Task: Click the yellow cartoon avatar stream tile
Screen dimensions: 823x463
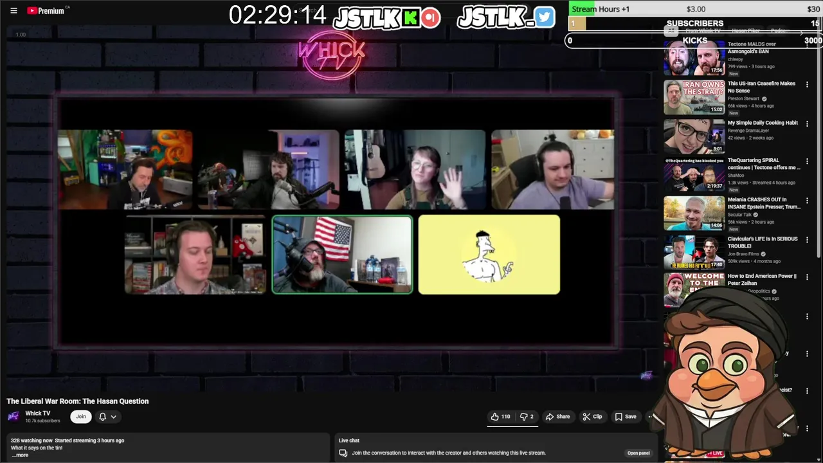Action: pyautogui.click(x=489, y=255)
